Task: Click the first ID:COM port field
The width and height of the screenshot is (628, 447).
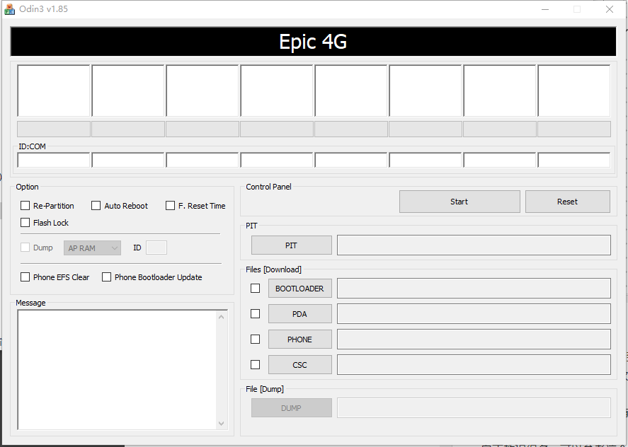Action: 54,160
